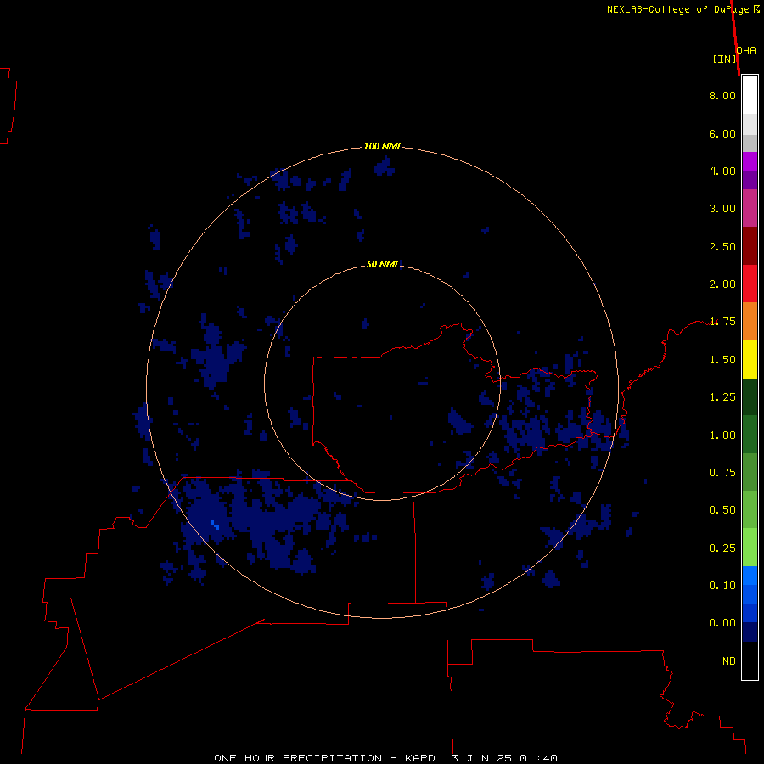764x764 pixels.
Task: Click the bright red 2.00 legend color
Action: click(750, 283)
